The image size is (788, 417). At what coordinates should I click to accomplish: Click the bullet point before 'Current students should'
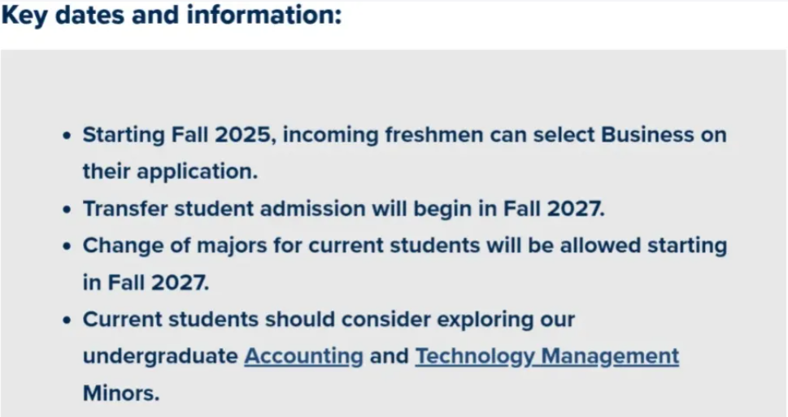(x=67, y=320)
